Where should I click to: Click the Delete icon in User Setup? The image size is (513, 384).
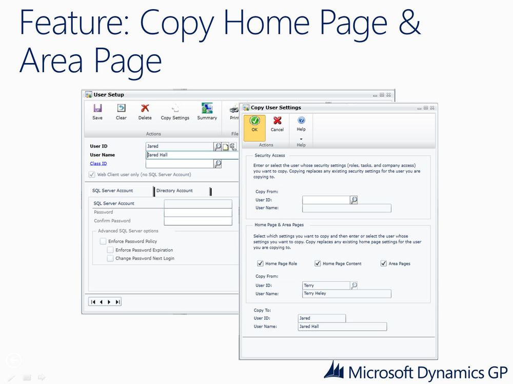tap(145, 108)
